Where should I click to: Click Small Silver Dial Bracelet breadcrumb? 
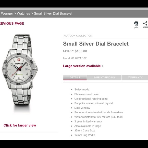point(53,14)
